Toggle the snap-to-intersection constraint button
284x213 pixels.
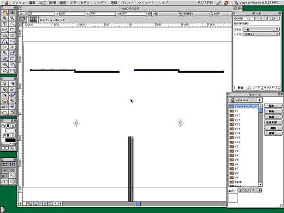(12, 170)
